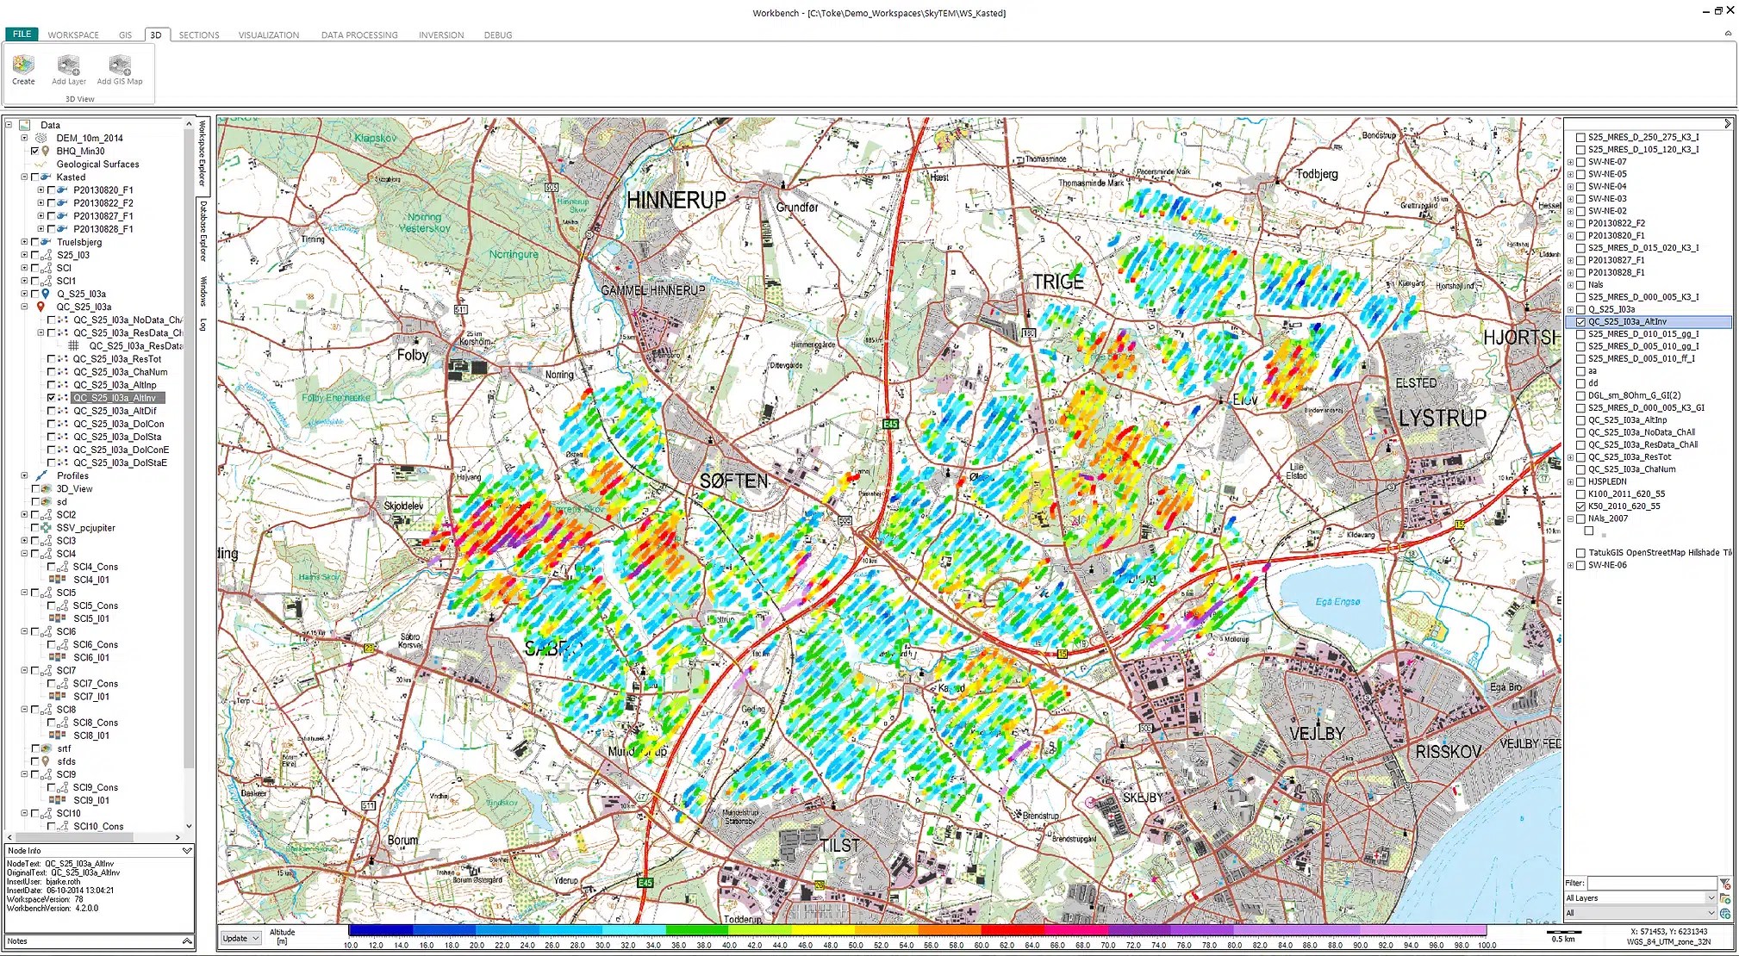The height and width of the screenshot is (956, 1739).
Task: Click the Kasted helicopter icon
Action: [46, 177]
